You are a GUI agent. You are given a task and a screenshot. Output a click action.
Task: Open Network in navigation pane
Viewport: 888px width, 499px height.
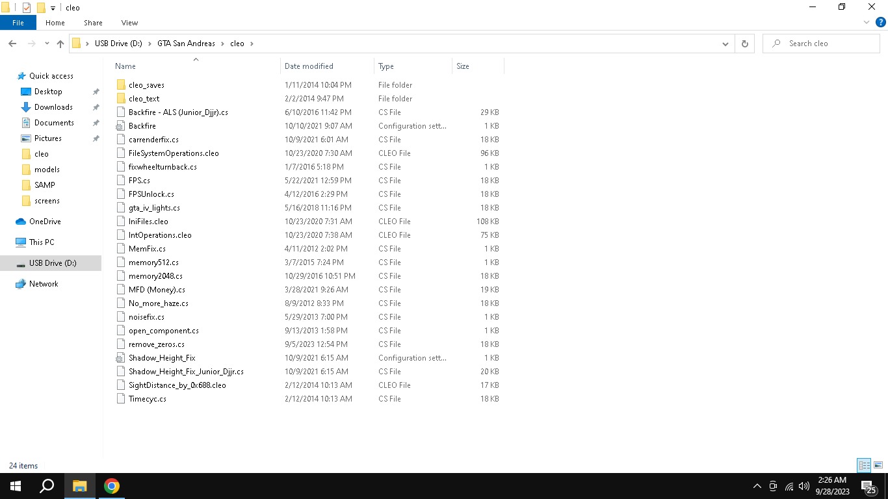(44, 284)
